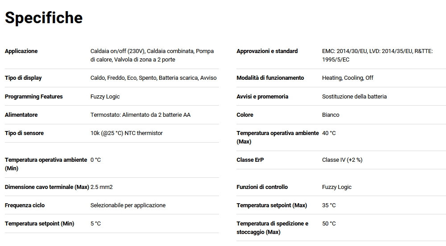Click the 10k NTC thermistor value
Image resolution: width=446 pixels, height=246 pixels.
[x=126, y=133]
